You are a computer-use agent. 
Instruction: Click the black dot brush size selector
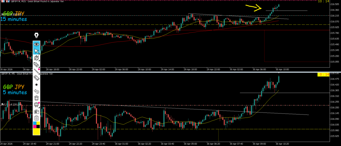coord(36,85)
